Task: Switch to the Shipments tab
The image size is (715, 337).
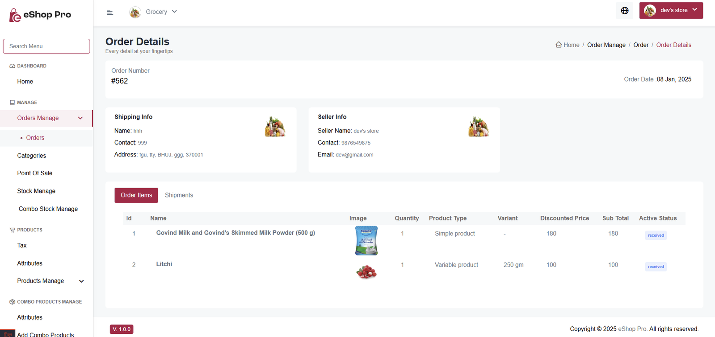Action: [179, 195]
